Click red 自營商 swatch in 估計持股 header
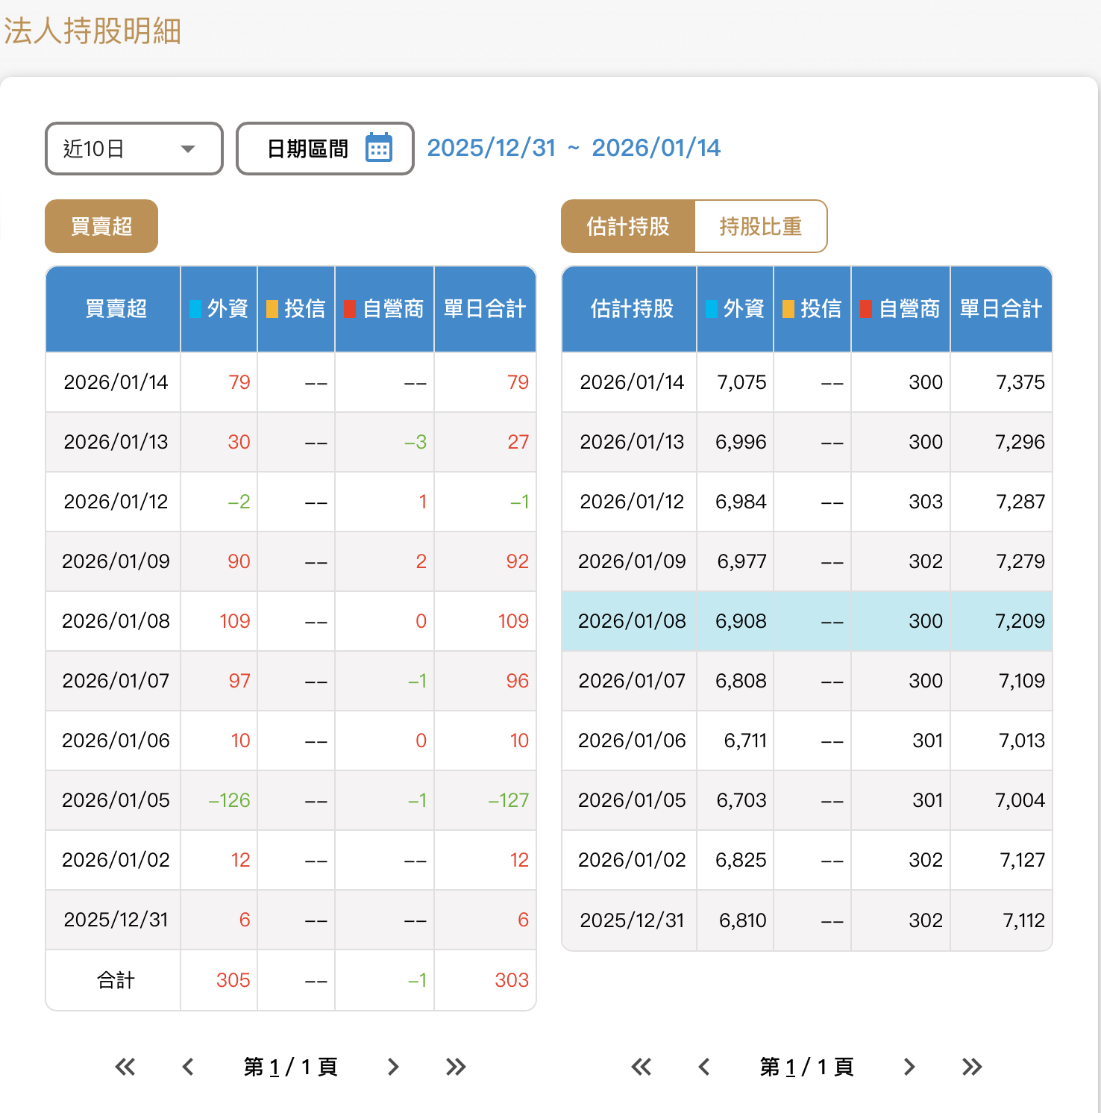 point(866,309)
